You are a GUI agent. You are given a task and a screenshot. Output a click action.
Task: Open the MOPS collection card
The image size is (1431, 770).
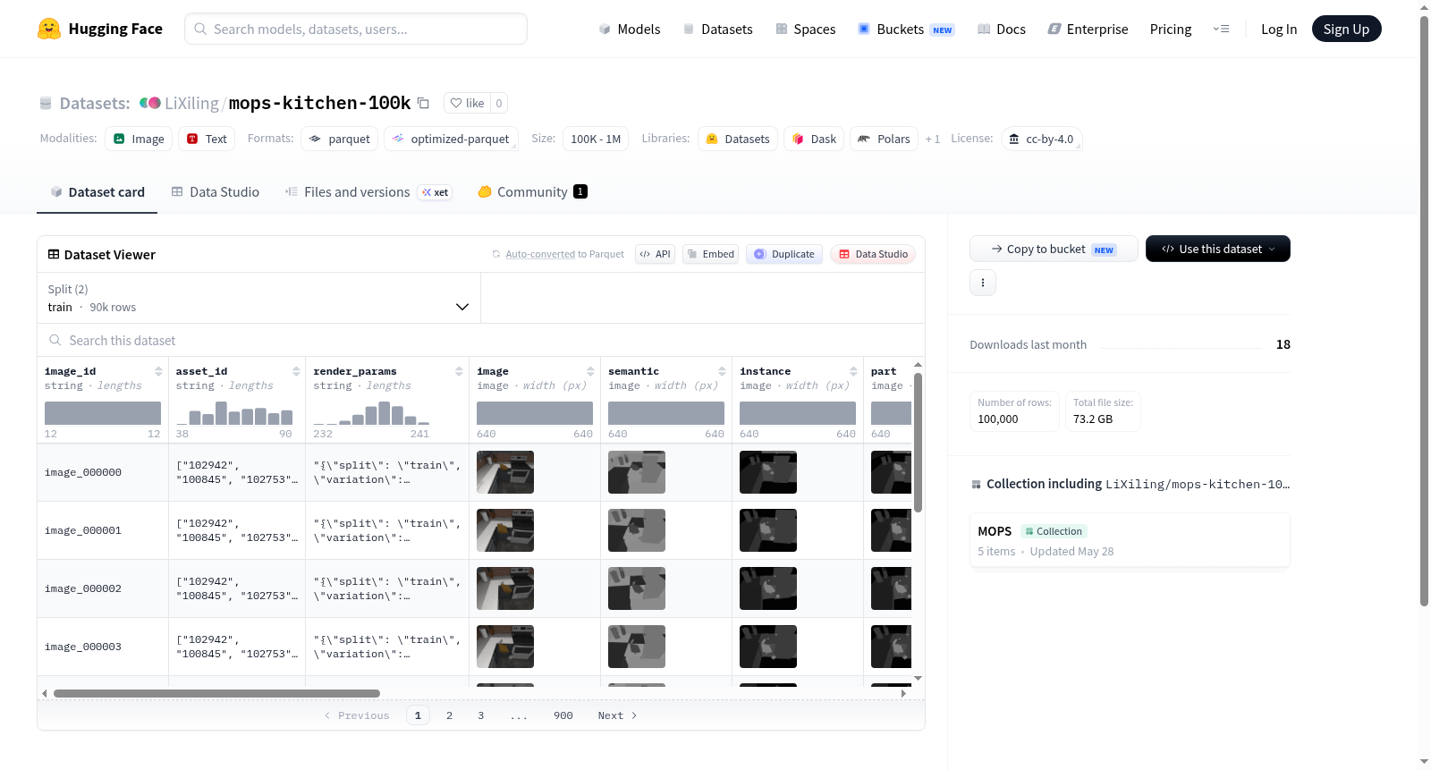click(x=1130, y=540)
